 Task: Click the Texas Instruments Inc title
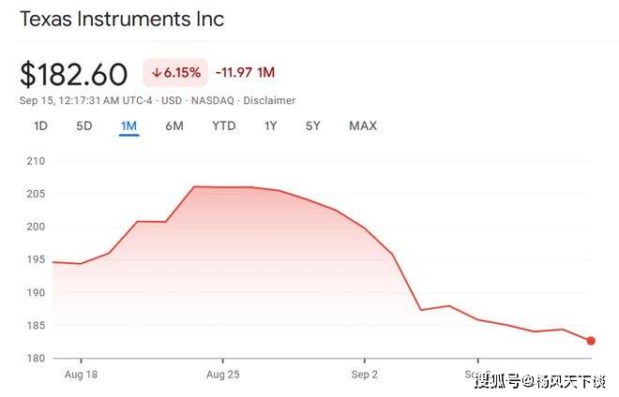coord(122,19)
